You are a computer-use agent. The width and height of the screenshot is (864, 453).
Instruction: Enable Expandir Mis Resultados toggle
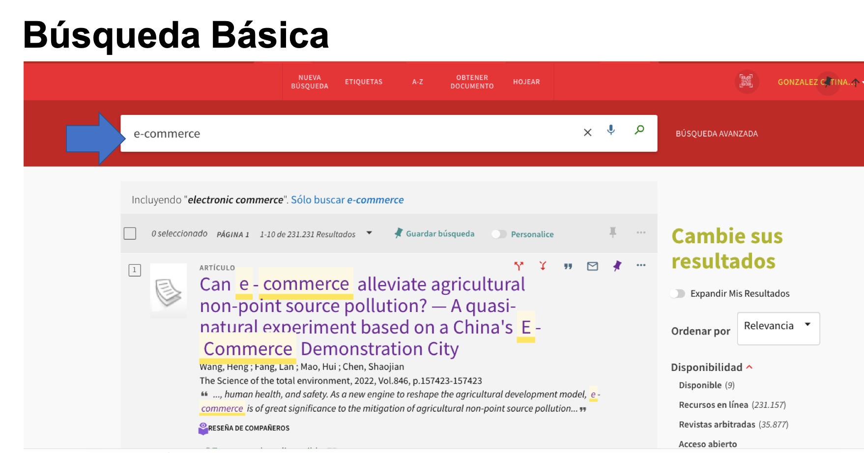678,294
